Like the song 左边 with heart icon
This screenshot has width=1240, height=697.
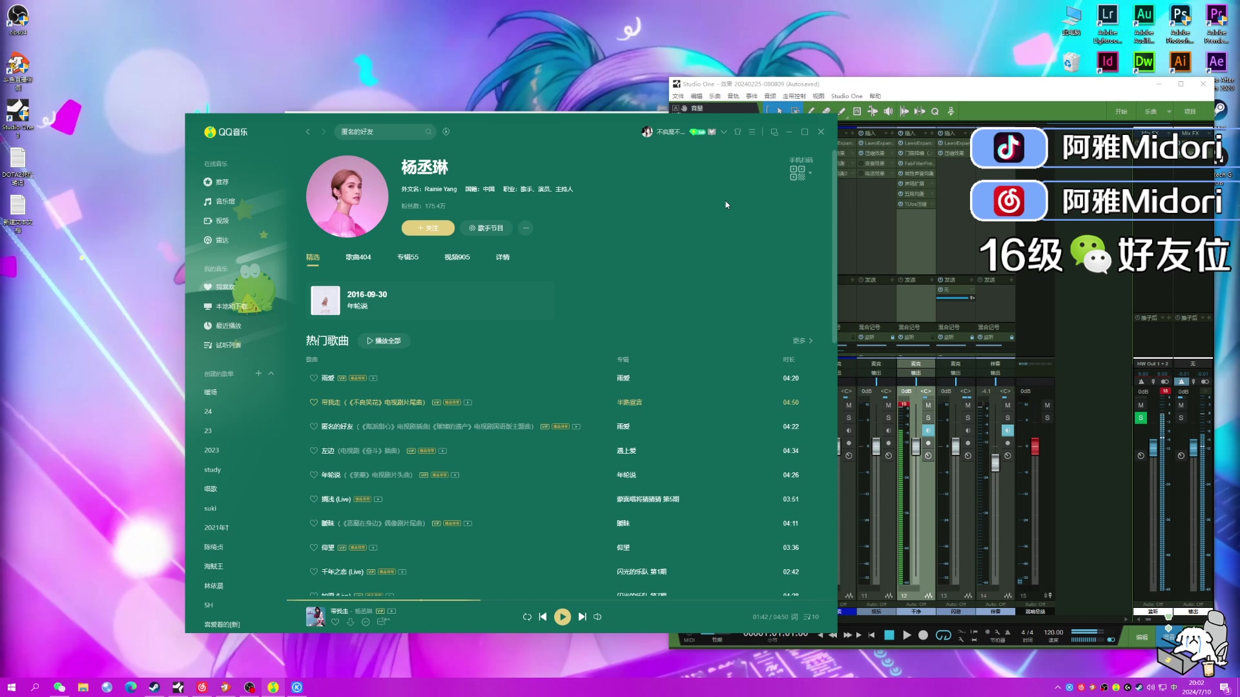point(313,451)
